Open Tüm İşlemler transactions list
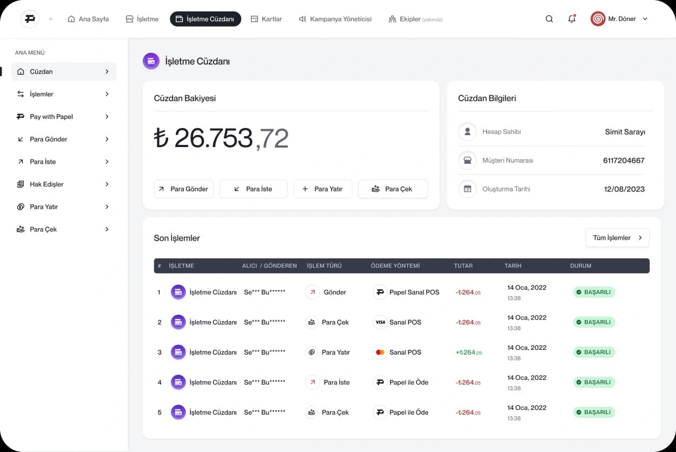This screenshot has width=676, height=452. coord(617,238)
